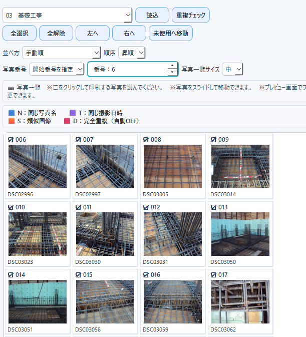Screen dimensions: 306x337
Task: Select thumbnail of DSC03058
Action: point(105,301)
